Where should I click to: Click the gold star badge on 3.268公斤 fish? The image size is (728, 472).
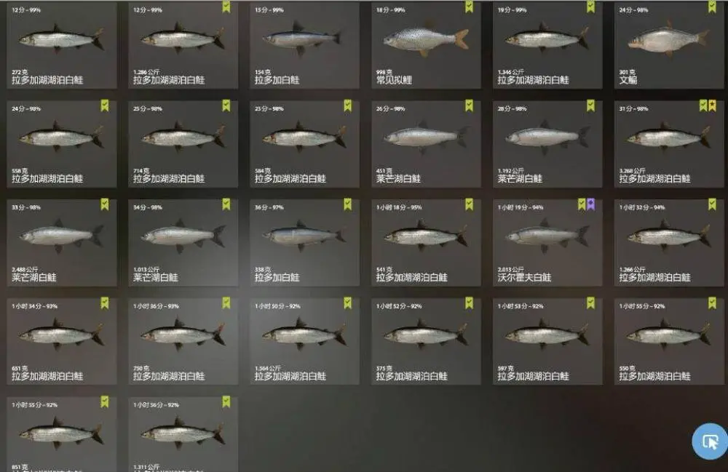(x=712, y=105)
